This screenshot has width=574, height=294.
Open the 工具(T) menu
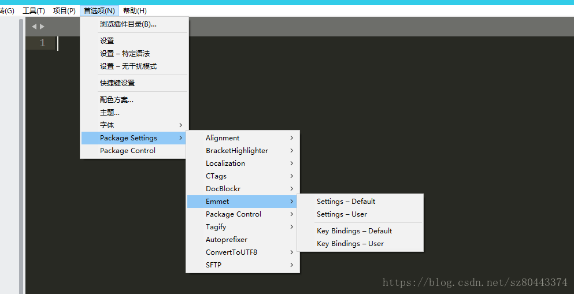pos(34,10)
